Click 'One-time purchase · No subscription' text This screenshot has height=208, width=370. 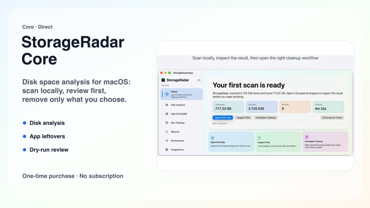coord(73,176)
